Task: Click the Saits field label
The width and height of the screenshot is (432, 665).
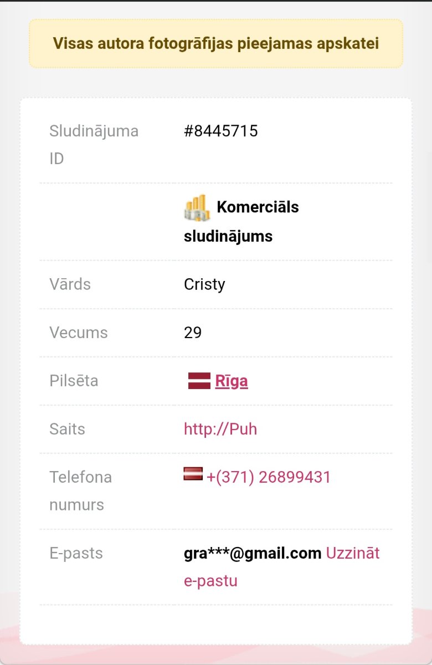Action: tap(67, 429)
